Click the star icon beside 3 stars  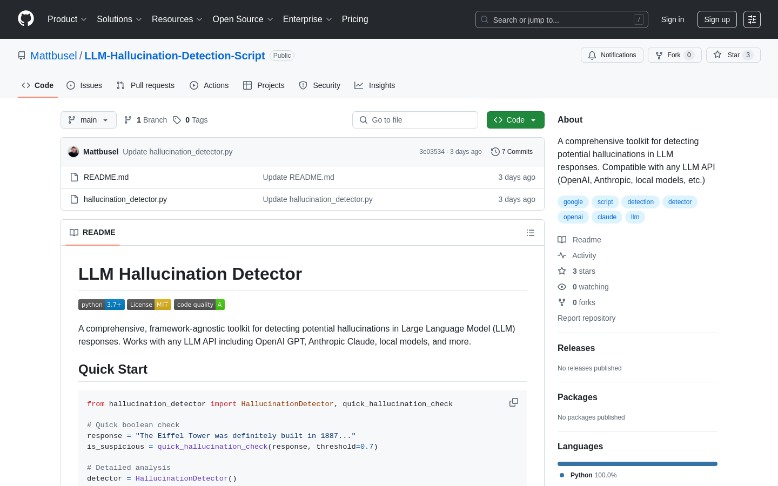coord(562,271)
